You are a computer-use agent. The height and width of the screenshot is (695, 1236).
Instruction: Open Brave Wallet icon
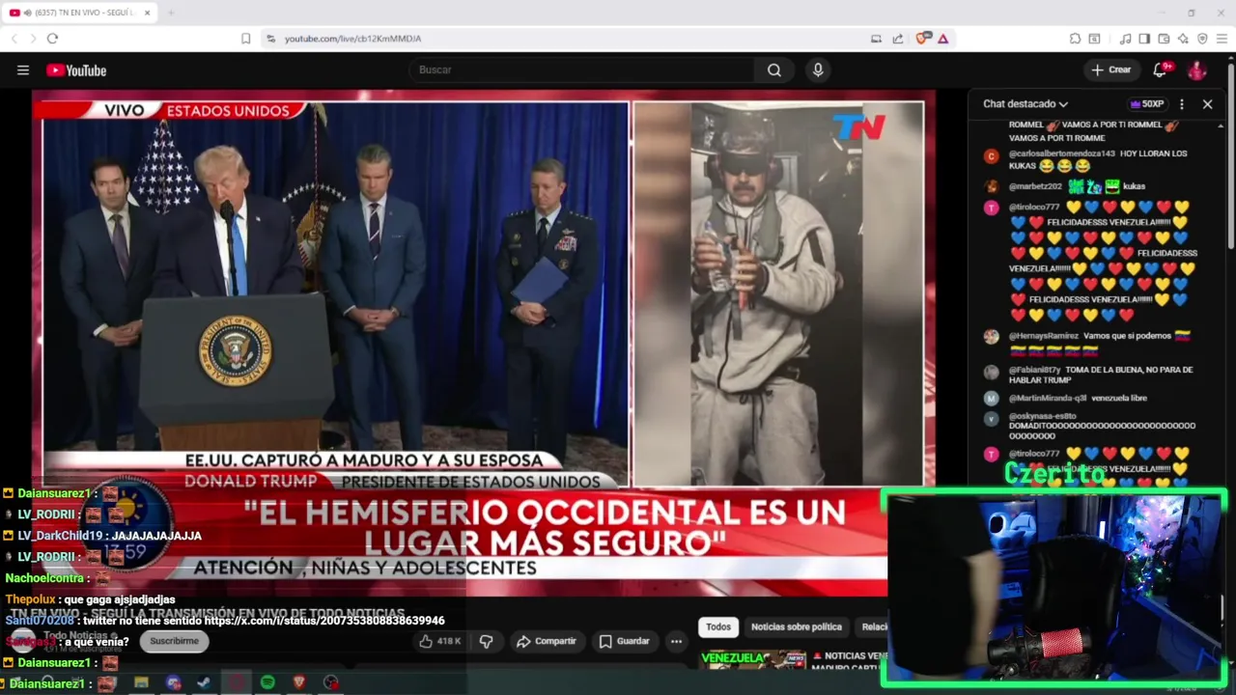[x=1164, y=39]
